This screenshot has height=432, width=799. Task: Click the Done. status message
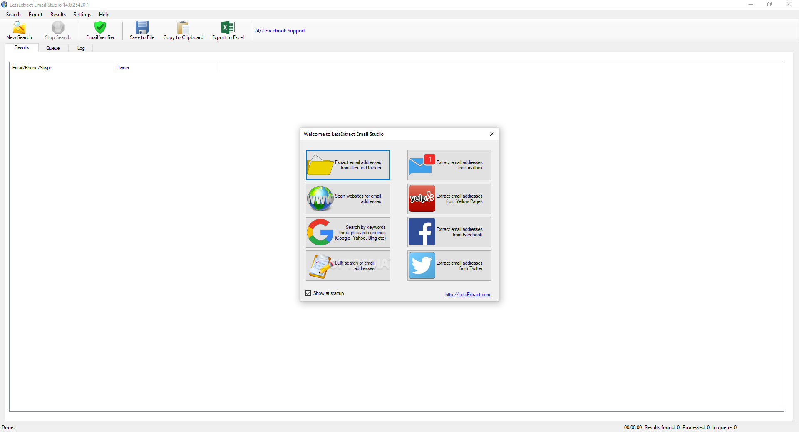point(8,427)
